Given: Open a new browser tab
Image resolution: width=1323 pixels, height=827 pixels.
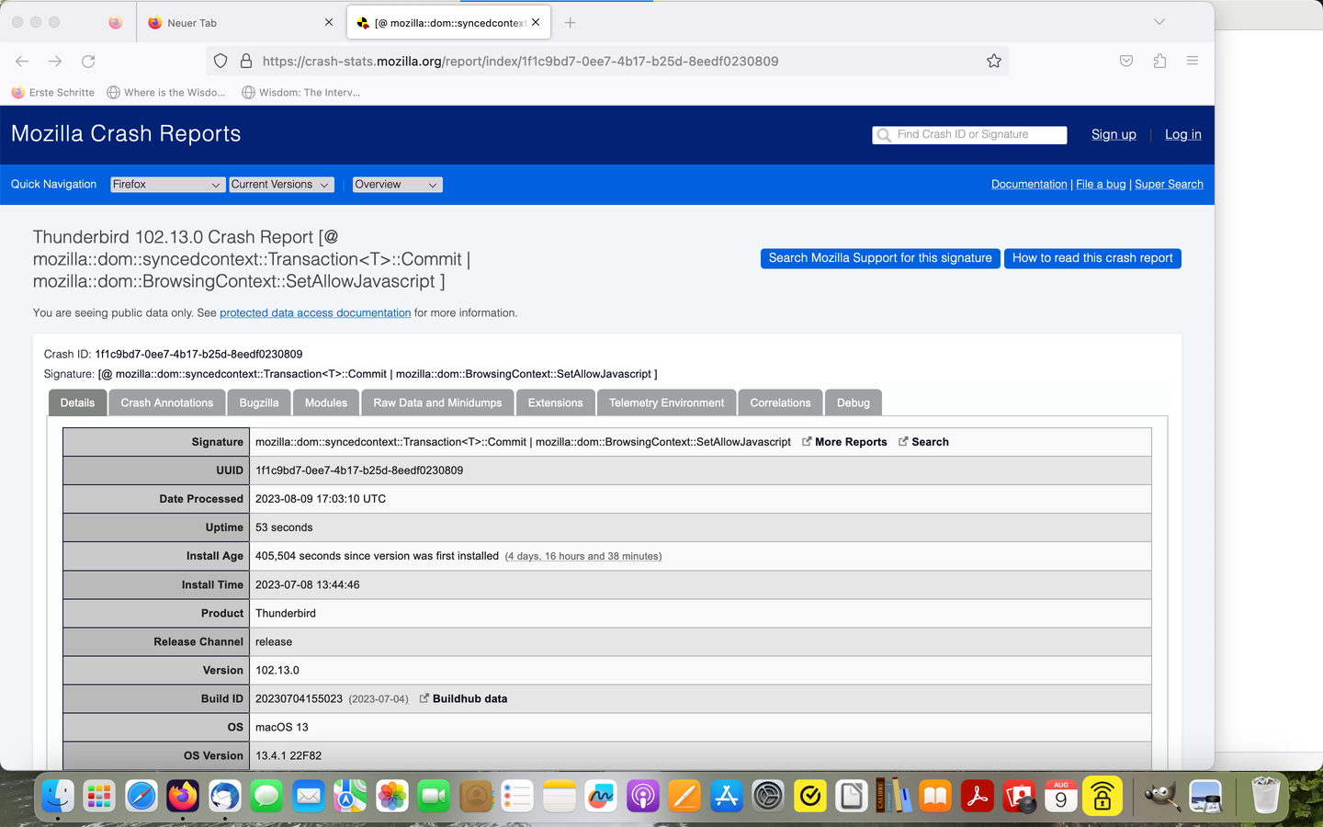Looking at the screenshot, I should (x=571, y=22).
